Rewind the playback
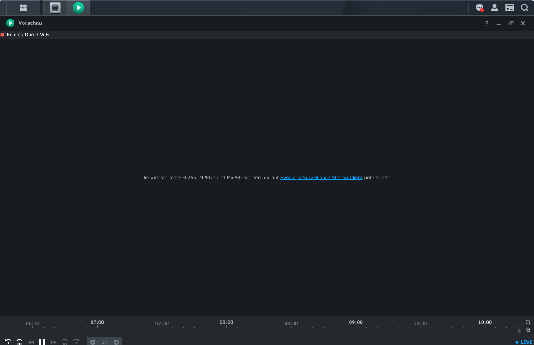 31,342
